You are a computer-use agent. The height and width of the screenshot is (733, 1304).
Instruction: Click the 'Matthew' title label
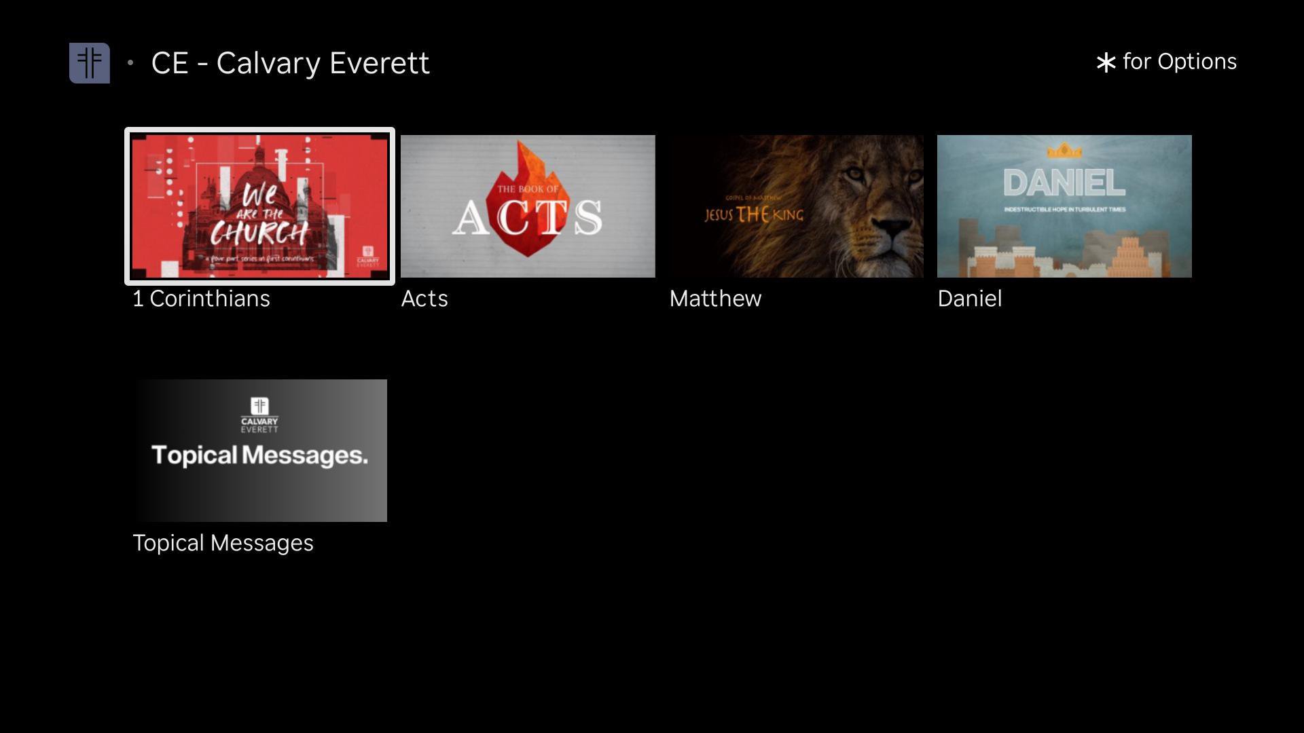715,299
